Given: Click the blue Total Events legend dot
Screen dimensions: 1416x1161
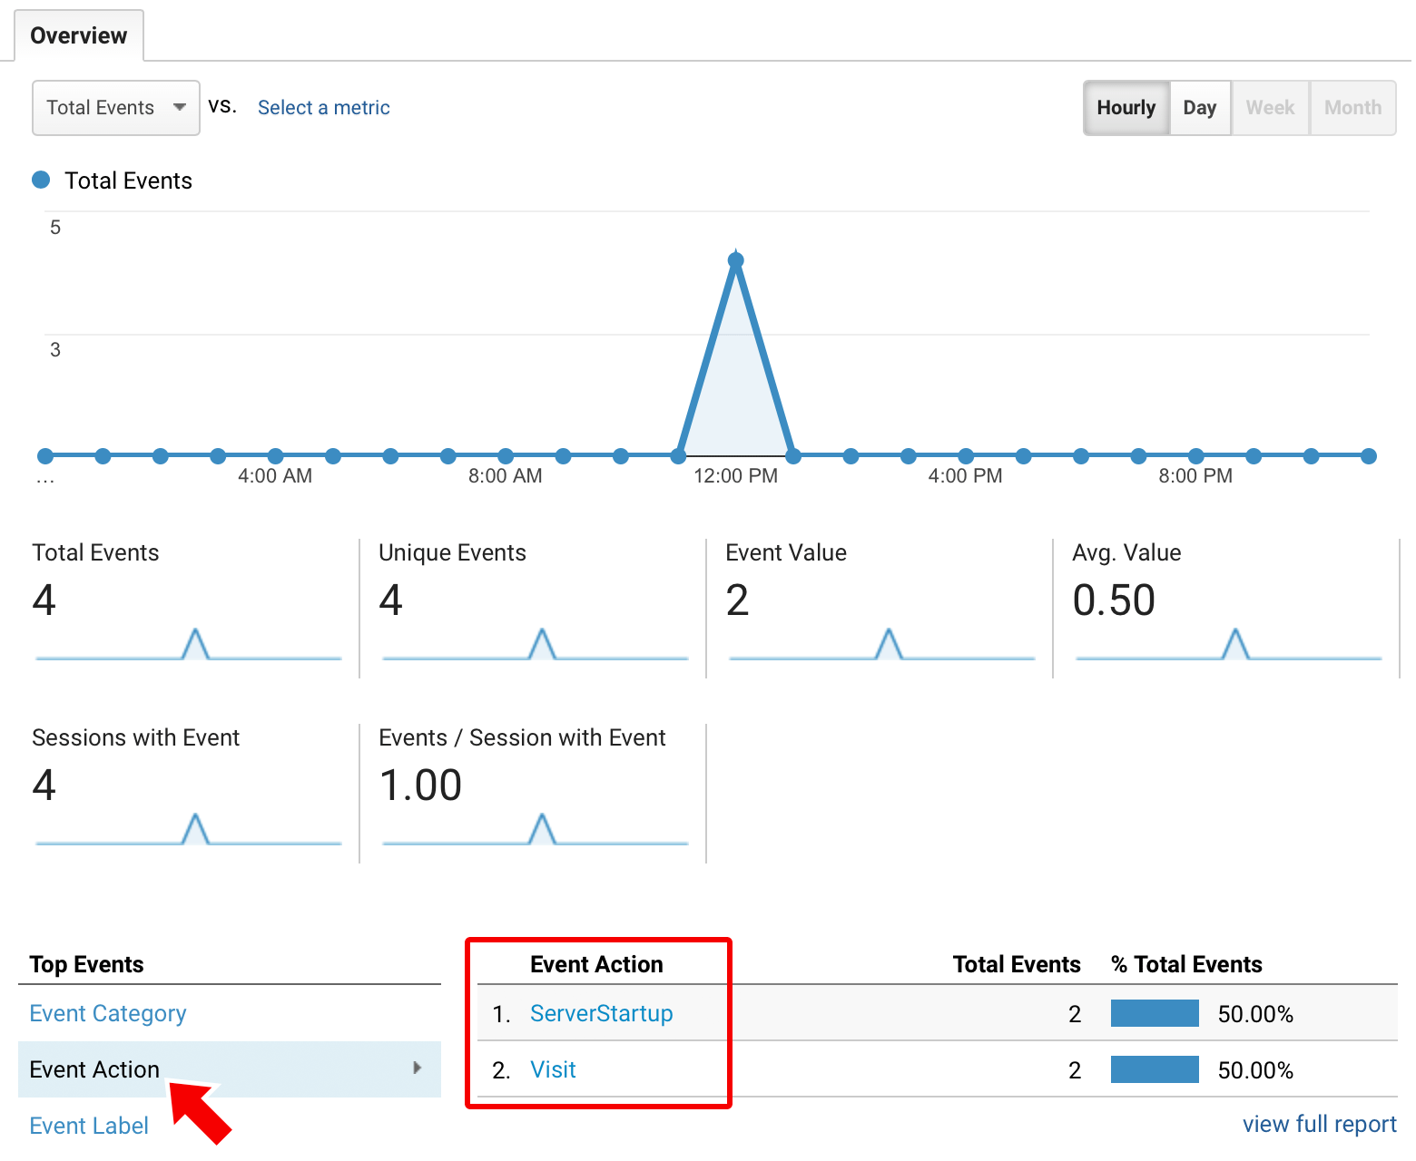Looking at the screenshot, I should coord(41,180).
